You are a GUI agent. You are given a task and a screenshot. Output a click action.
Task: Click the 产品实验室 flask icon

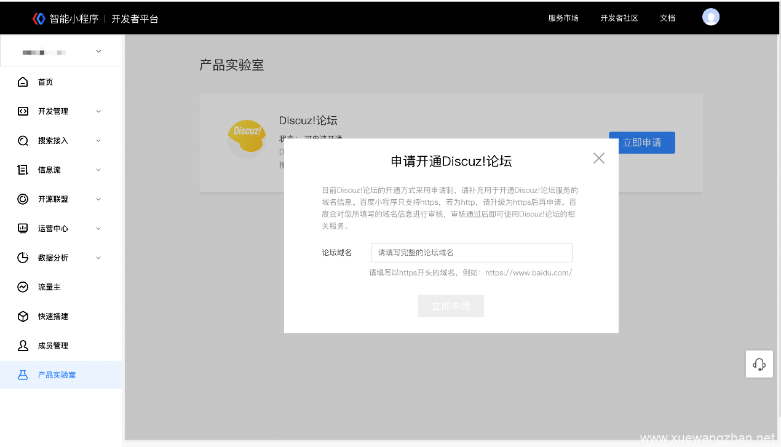(23, 375)
